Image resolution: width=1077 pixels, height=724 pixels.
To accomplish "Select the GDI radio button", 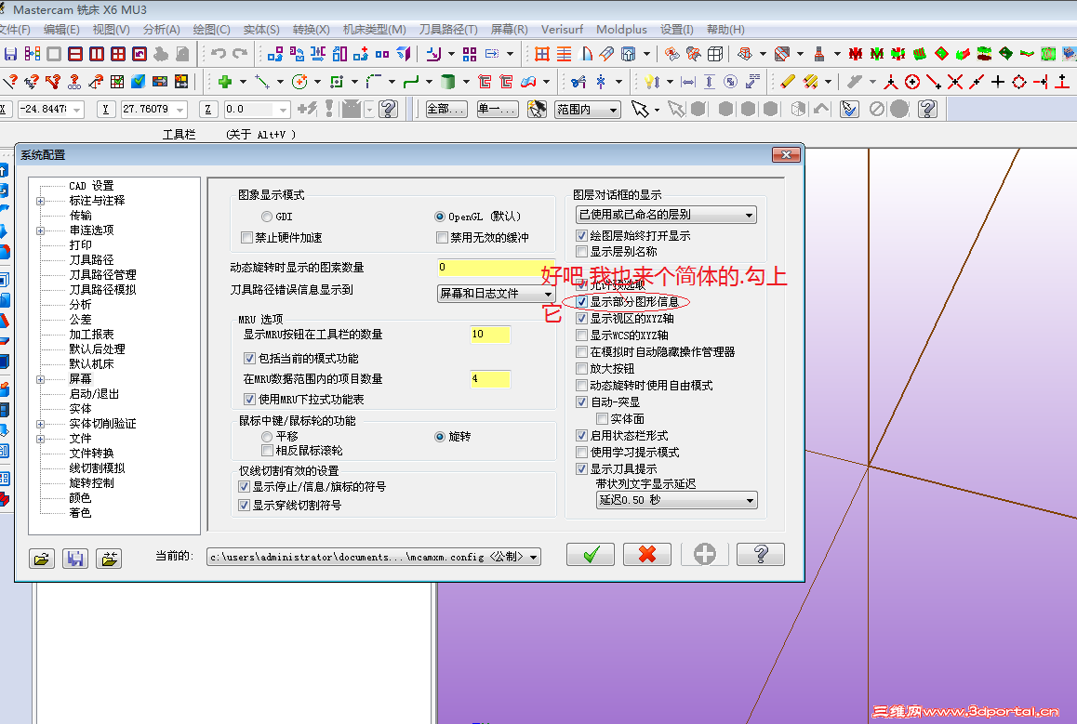I will (x=267, y=217).
